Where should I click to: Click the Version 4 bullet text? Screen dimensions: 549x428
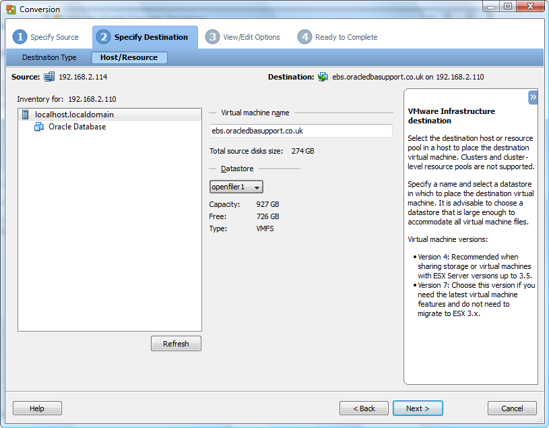coord(474,266)
